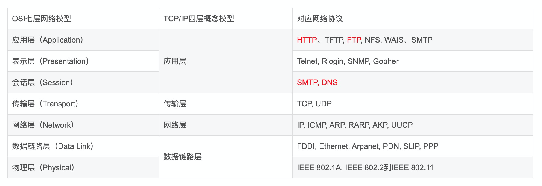Click the "TCP, UDP" protocol cell
The height and width of the screenshot is (186, 542).
click(x=314, y=104)
